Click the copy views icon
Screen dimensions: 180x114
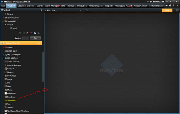coord(35,33)
